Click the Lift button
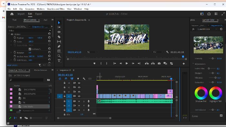 coord(147,63)
